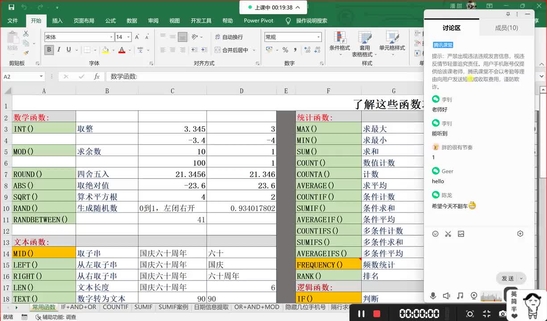Click the decrease decimal icon

click(316, 50)
